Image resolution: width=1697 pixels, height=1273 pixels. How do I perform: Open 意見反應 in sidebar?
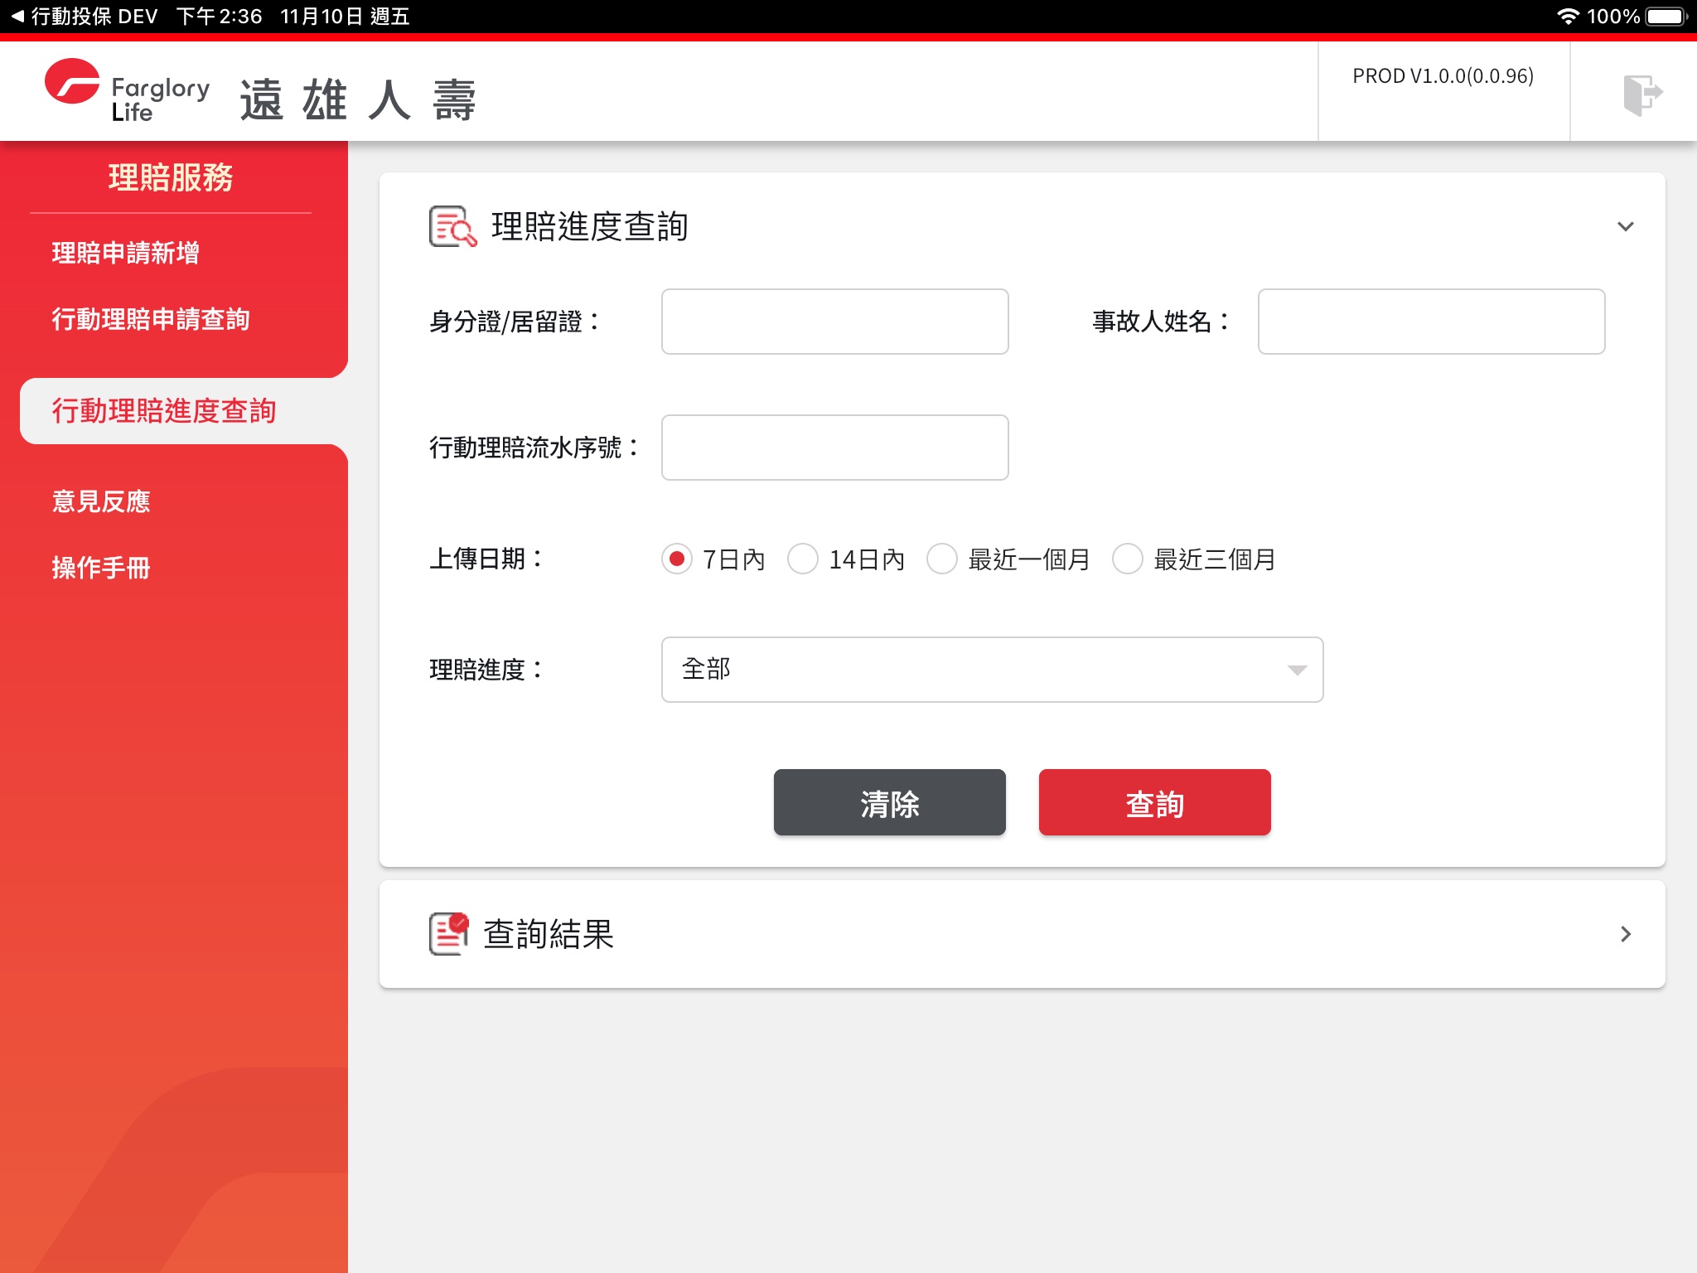click(101, 501)
